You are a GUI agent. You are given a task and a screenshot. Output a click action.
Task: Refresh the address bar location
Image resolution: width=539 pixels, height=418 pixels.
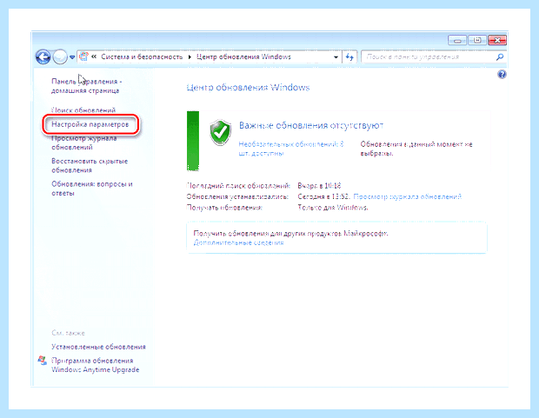coord(349,57)
